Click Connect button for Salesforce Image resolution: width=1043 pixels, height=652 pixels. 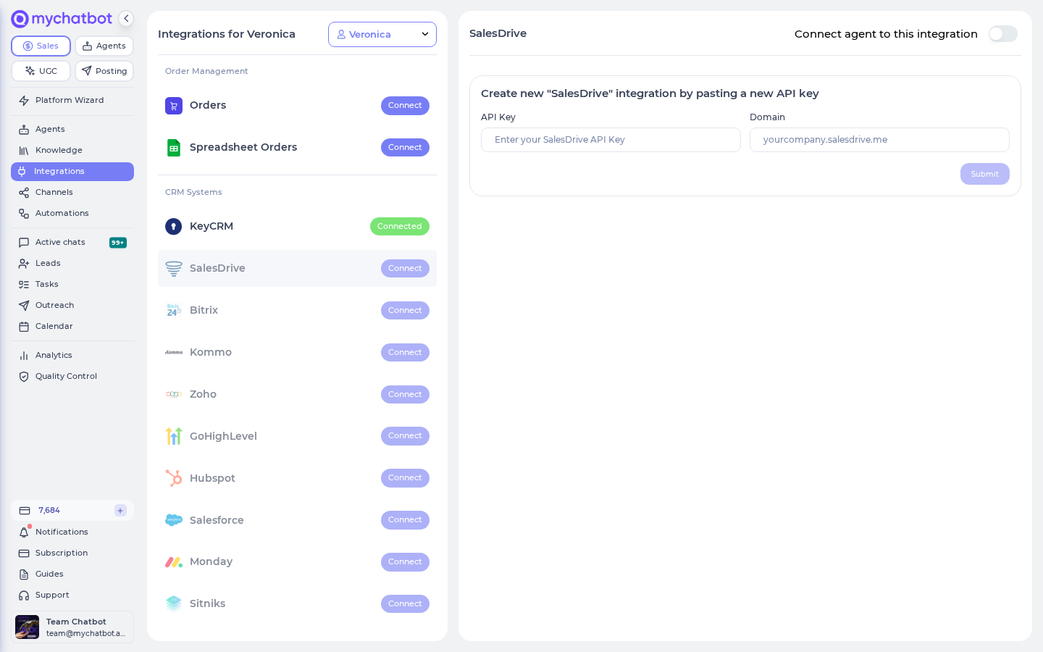pyautogui.click(x=405, y=520)
